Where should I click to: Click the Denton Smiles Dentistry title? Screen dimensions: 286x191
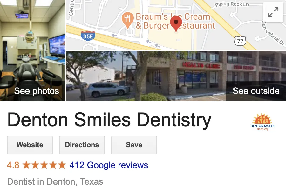click(109, 120)
